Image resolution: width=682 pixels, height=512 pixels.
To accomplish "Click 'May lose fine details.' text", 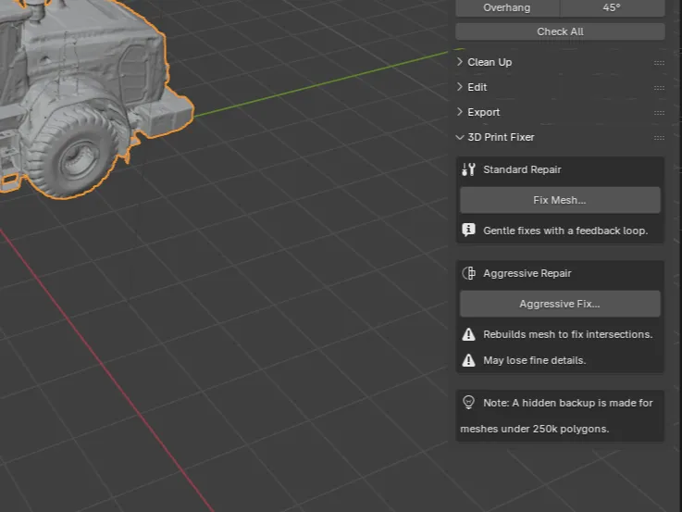I will [x=535, y=360].
